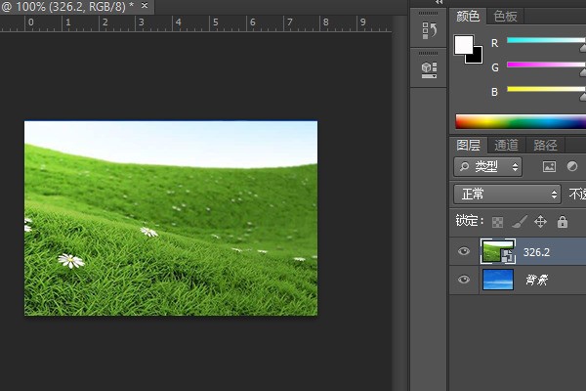Screen dimensions: 586x391
Task: Close the 326.2 document tab
Action: tap(145, 6)
